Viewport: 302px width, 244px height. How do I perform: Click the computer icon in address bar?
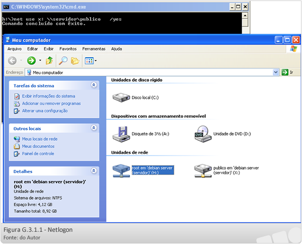coord(29,72)
